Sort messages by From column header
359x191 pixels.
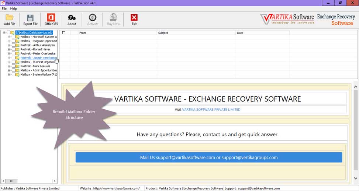click(x=117, y=33)
